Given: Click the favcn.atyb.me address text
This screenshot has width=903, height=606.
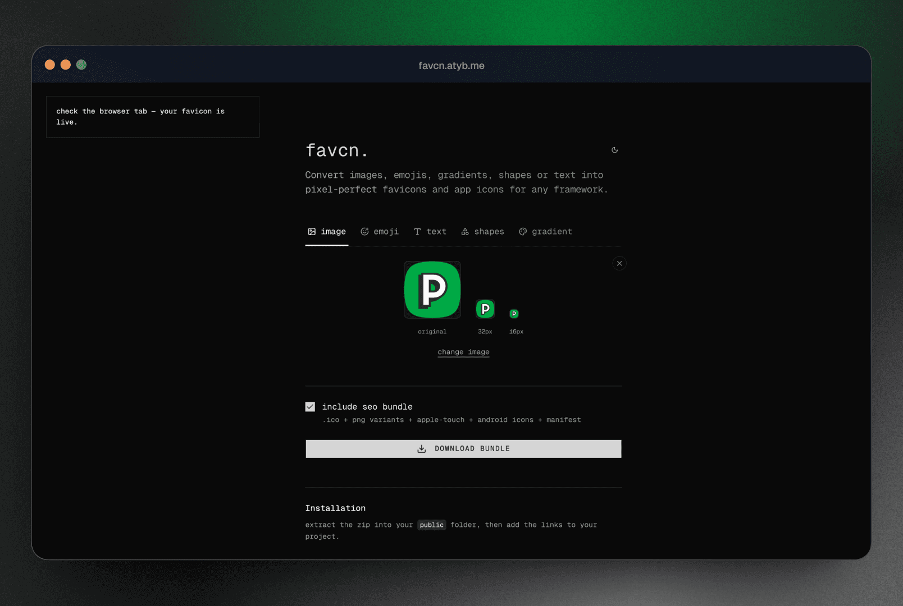Looking at the screenshot, I should (x=451, y=66).
